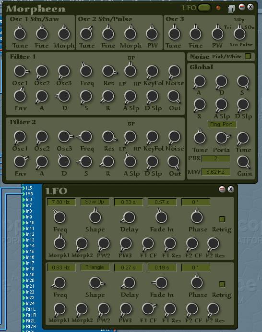Click Global S sustain knob

(x=243, y=81)
